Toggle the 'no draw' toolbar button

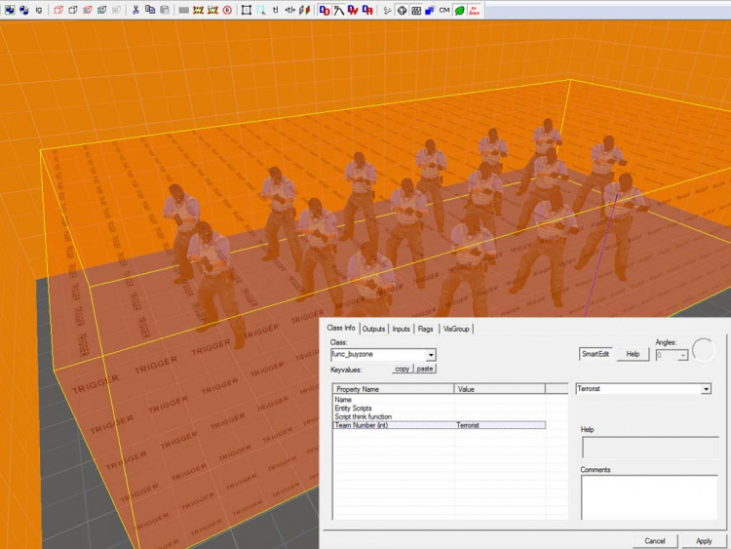point(475,10)
